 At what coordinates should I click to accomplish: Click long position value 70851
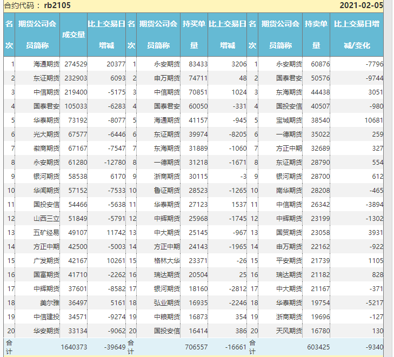coord(198,92)
